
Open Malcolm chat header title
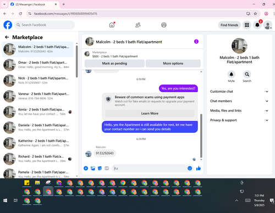129,42
